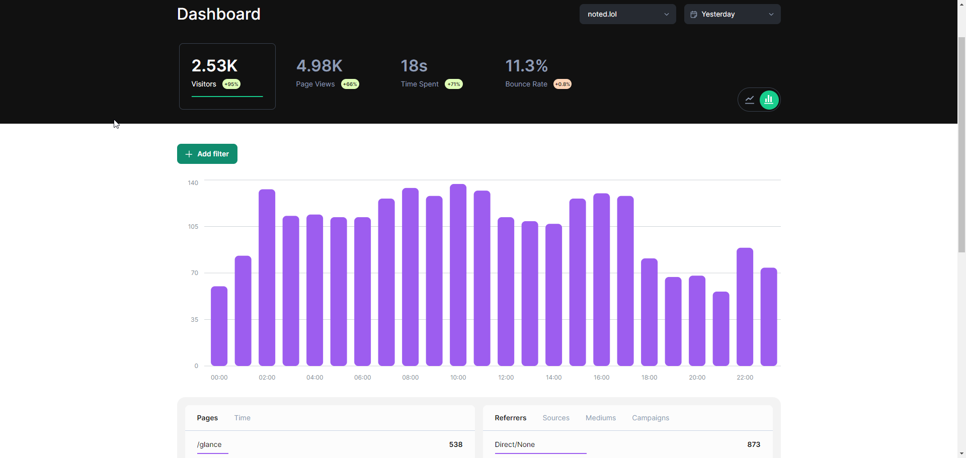
Task: Open the Sources tab
Action: 556,418
